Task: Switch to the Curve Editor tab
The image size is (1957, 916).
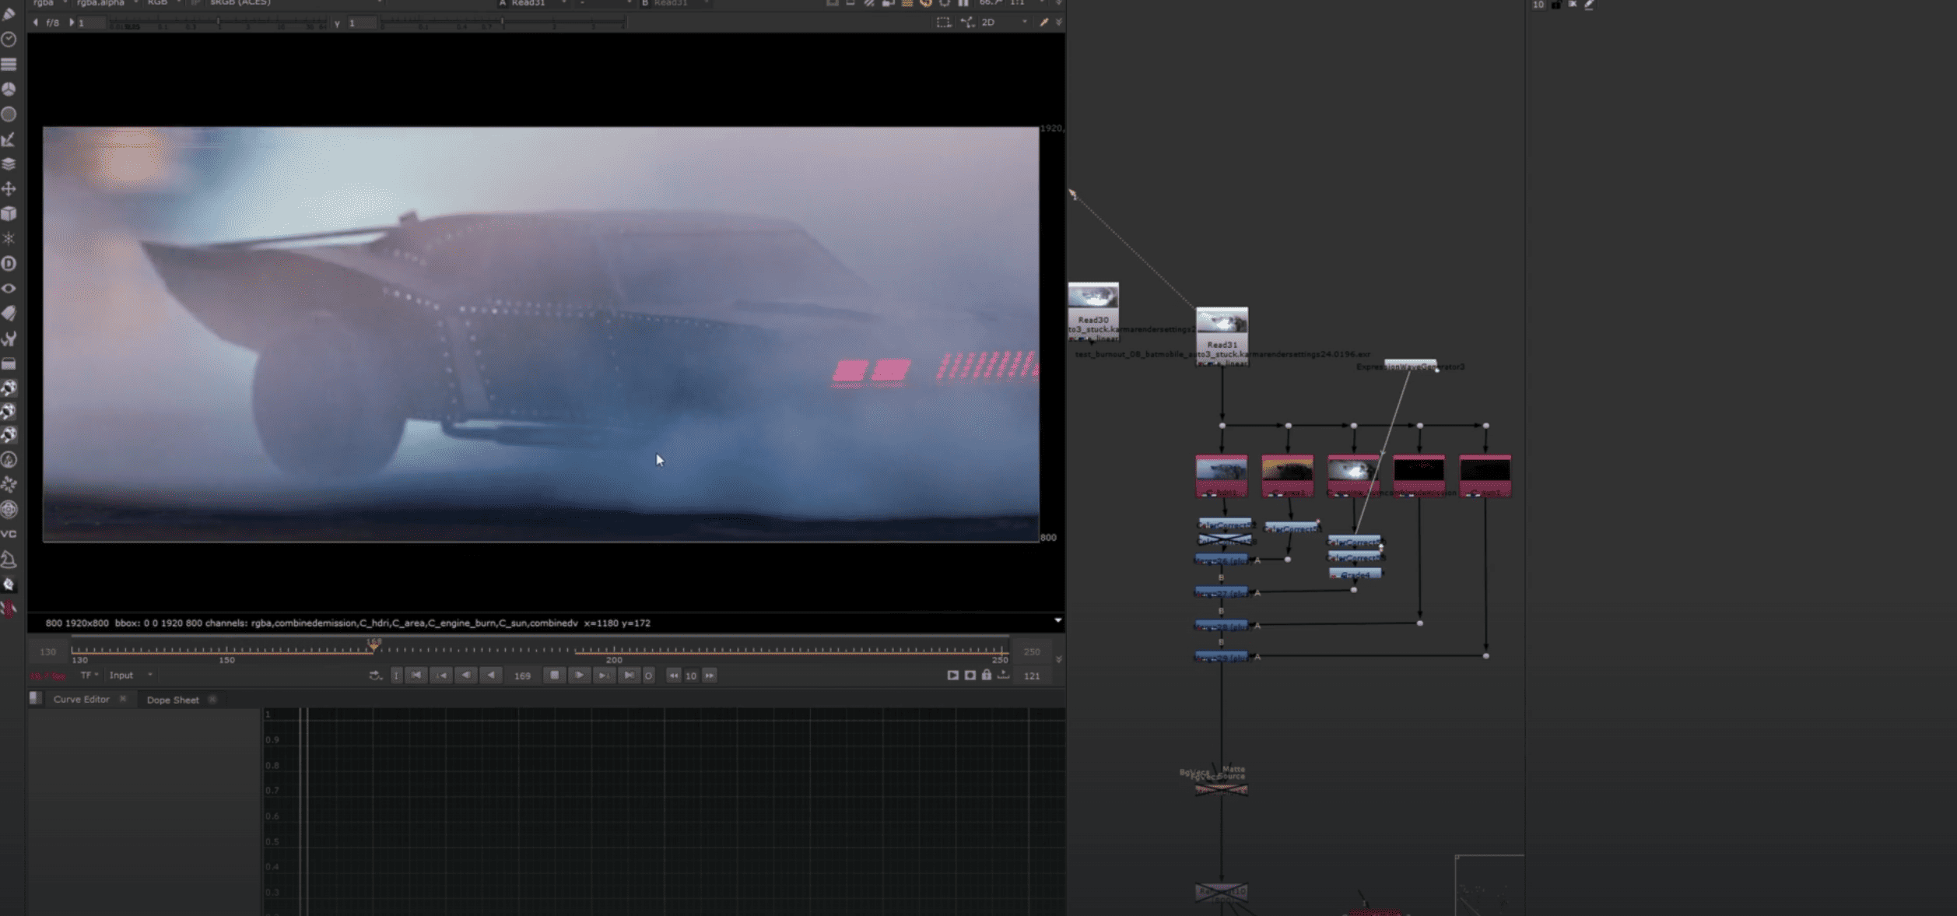Action: point(81,699)
